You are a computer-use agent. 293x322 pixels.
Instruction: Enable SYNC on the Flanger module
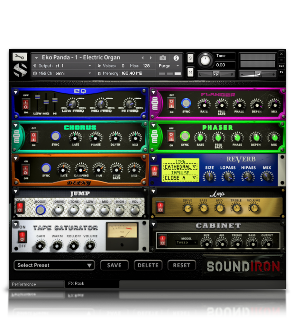click(186, 103)
